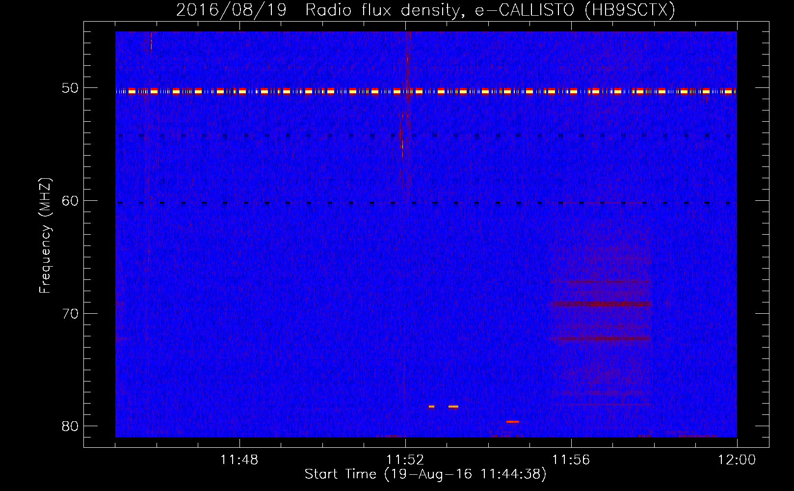Click the 'Start Time (19-Aug-16 11:44:38)' label

425,474
